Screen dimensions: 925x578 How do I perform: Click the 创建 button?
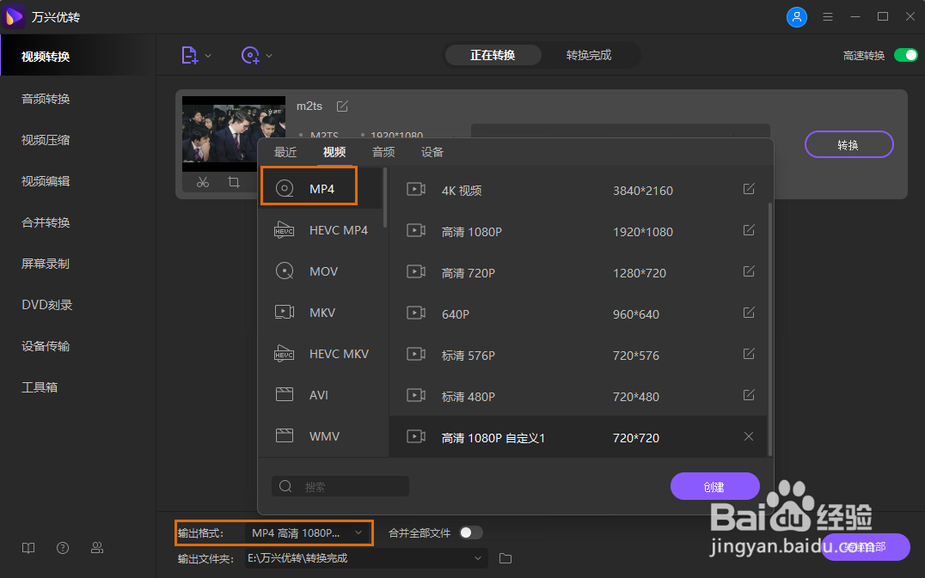714,487
